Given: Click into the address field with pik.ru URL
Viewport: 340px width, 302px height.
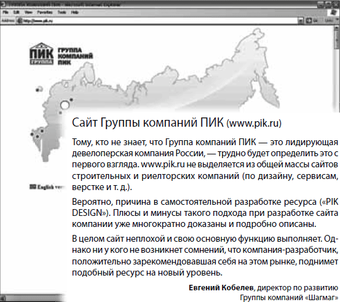Looking at the screenshot, I should pos(157,21).
